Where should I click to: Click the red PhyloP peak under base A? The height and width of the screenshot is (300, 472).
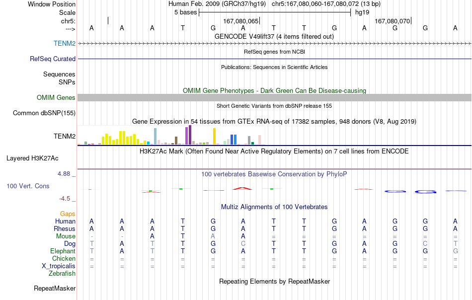242,188
